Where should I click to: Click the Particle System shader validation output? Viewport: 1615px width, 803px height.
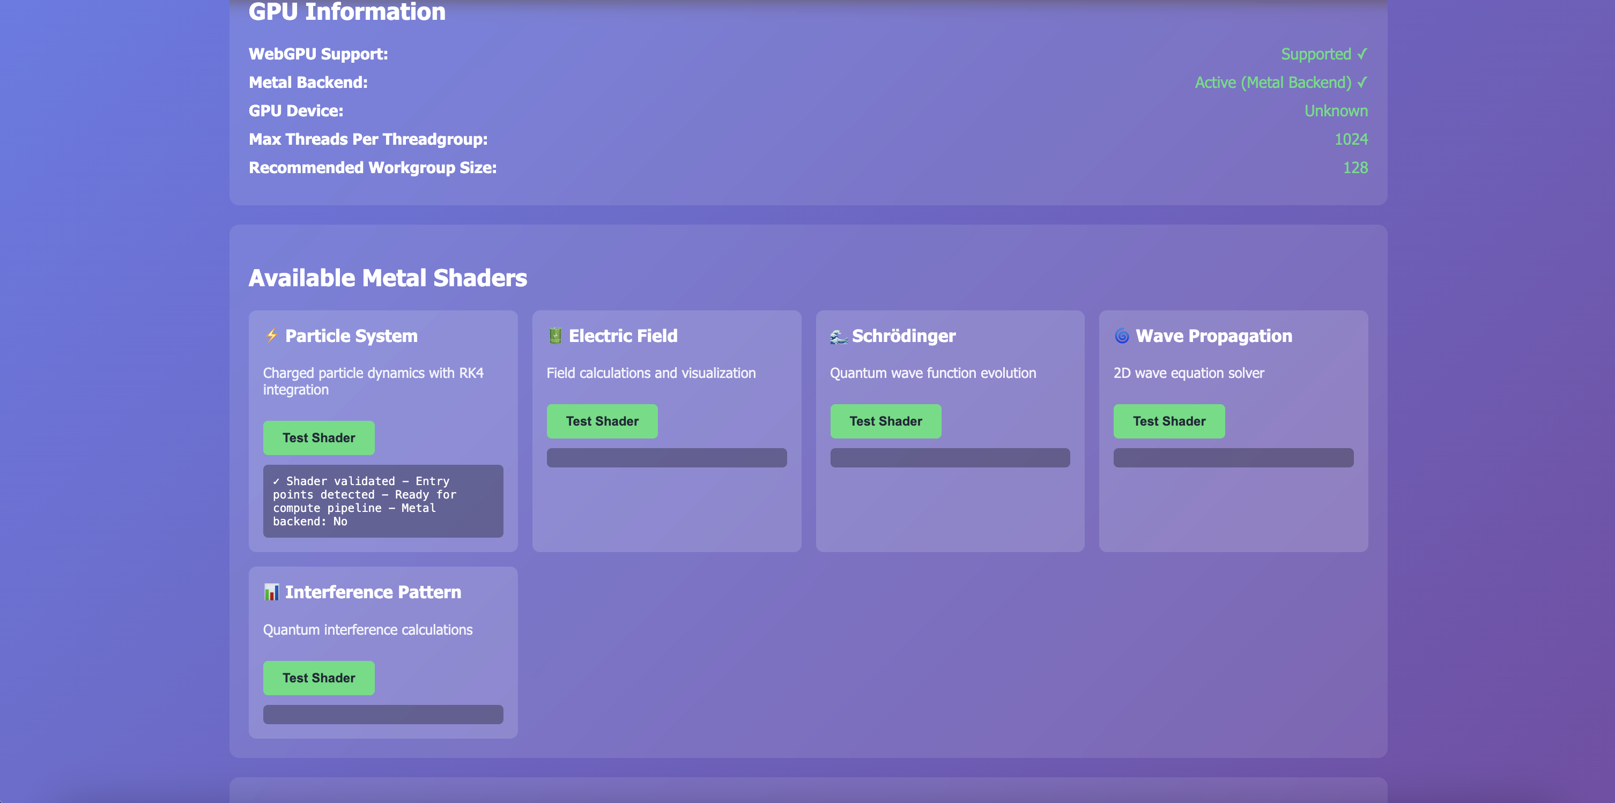click(383, 501)
